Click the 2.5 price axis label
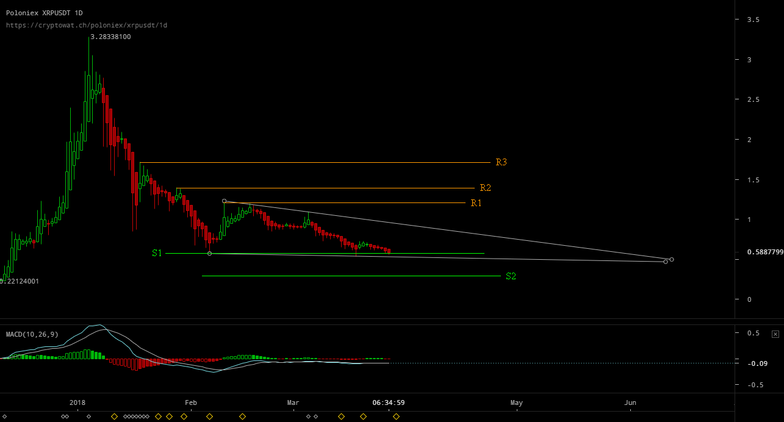784x422 pixels. 753,99
